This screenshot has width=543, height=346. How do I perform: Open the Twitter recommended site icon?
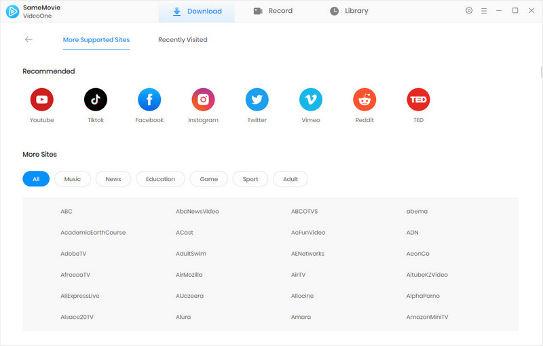pos(257,100)
